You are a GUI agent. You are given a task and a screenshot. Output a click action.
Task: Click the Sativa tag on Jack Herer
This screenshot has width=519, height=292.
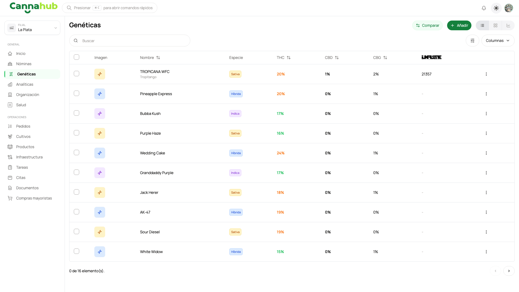235,193
